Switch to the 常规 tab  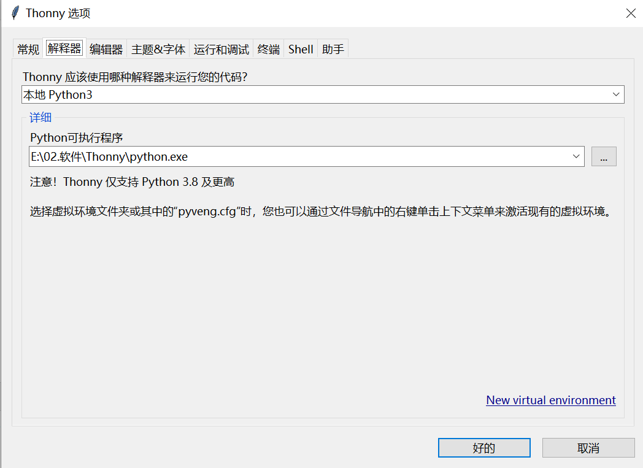point(28,49)
